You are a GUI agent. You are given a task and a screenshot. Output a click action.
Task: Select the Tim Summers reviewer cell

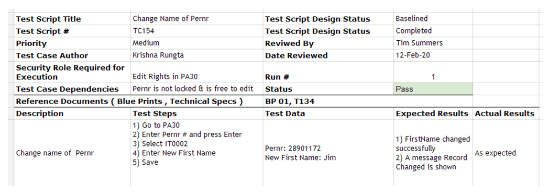[433, 43]
